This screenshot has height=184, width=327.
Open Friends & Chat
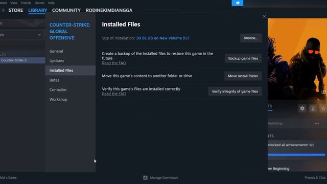pos(315,177)
